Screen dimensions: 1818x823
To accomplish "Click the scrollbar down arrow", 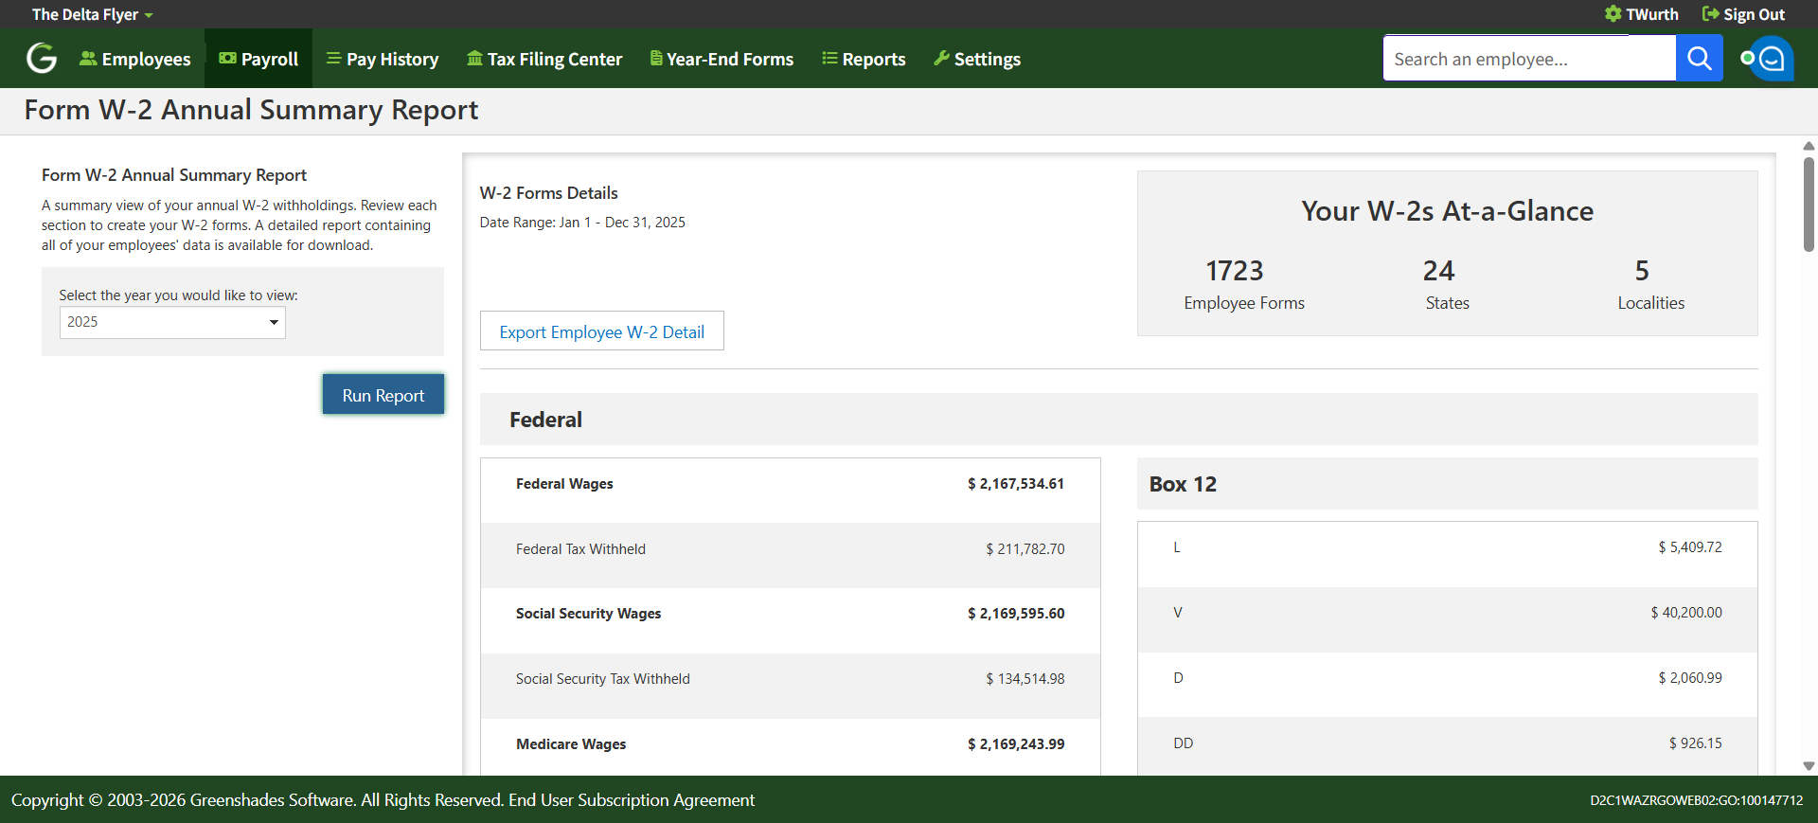I will (x=1809, y=766).
